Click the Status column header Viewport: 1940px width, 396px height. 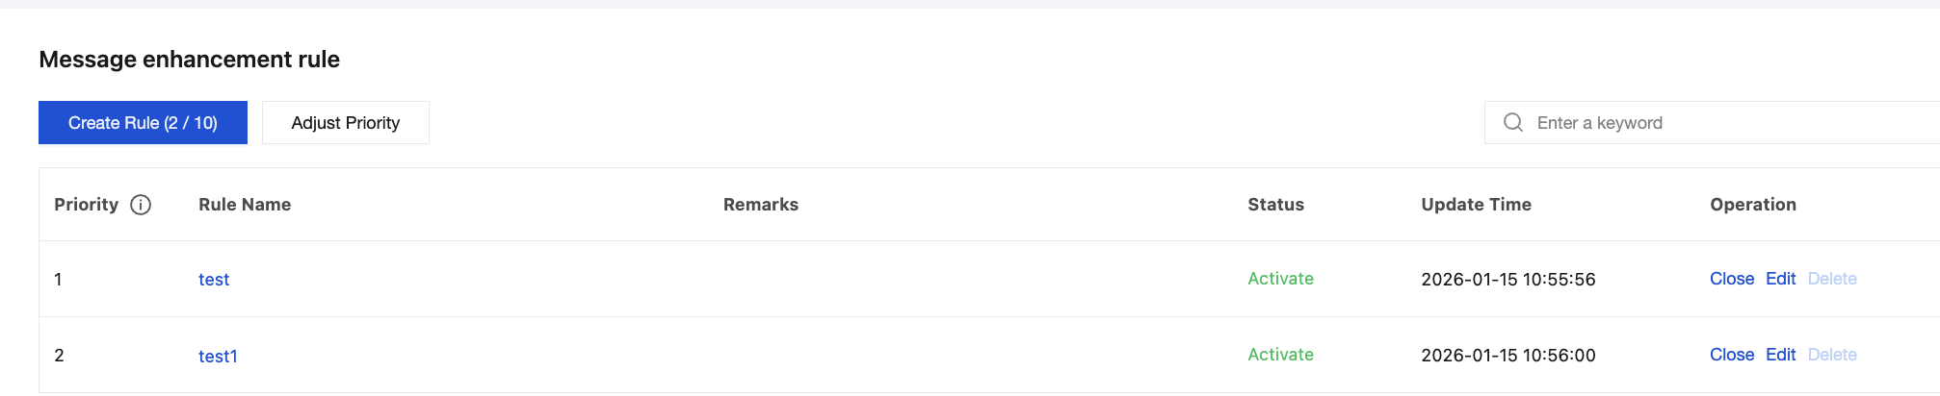[1275, 205]
